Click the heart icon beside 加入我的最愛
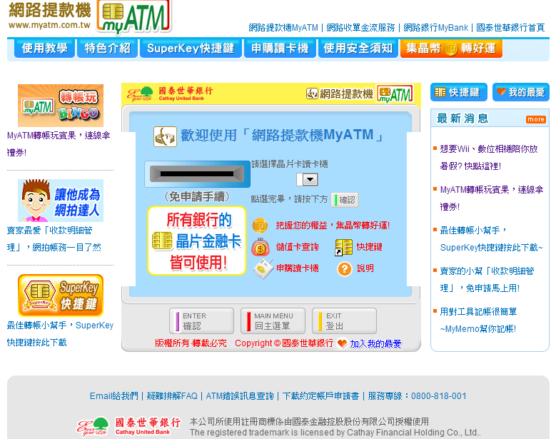 (x=342, y=343)
